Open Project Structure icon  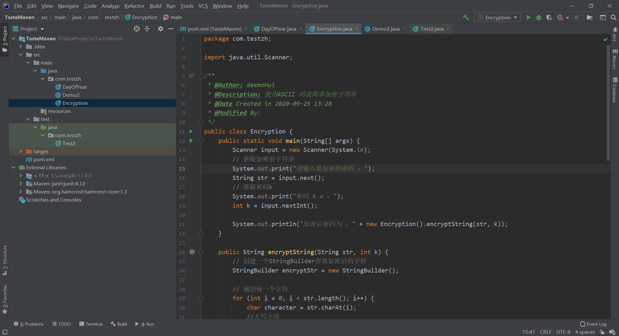(x=590, y=17)
